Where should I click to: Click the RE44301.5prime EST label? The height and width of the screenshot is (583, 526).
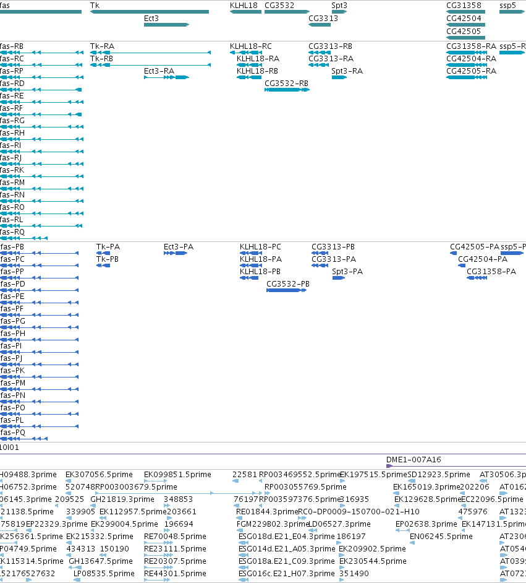pos(175,574)
